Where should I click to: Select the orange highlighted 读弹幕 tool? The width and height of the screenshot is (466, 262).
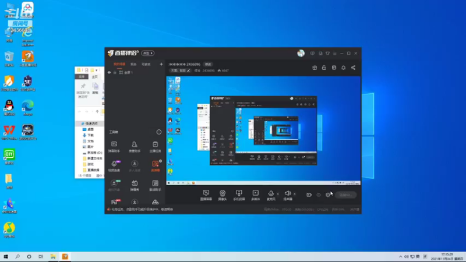(x=155, y=166)
